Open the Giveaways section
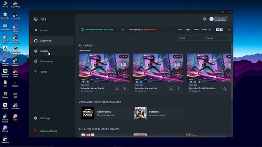This screenshot has width=262, height=147. [52, 61]
